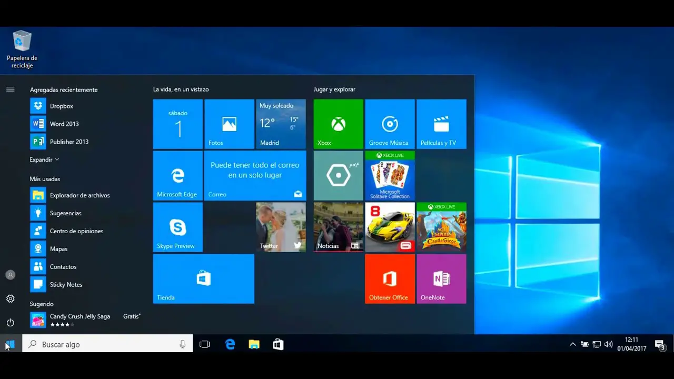The height and width of the screenshot is (379, 674).
Task: Open Microsoft Solitaire Collection tile
Action: click(x=390, y=176)
